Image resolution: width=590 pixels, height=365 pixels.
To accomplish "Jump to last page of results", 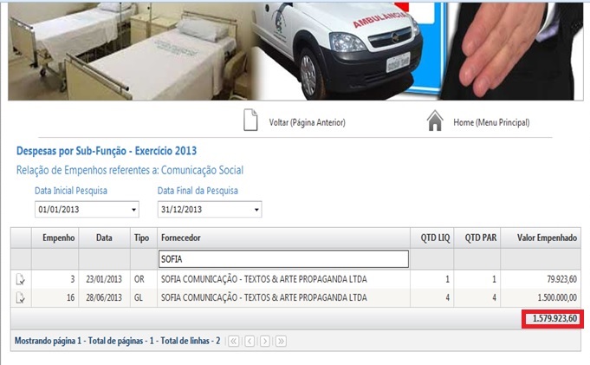I will [281, 342].
